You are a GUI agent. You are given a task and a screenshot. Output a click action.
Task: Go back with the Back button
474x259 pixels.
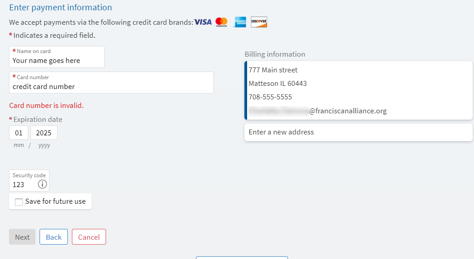point(53,237)
